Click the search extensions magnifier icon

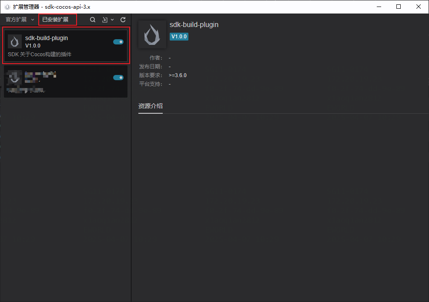point(93,20)
